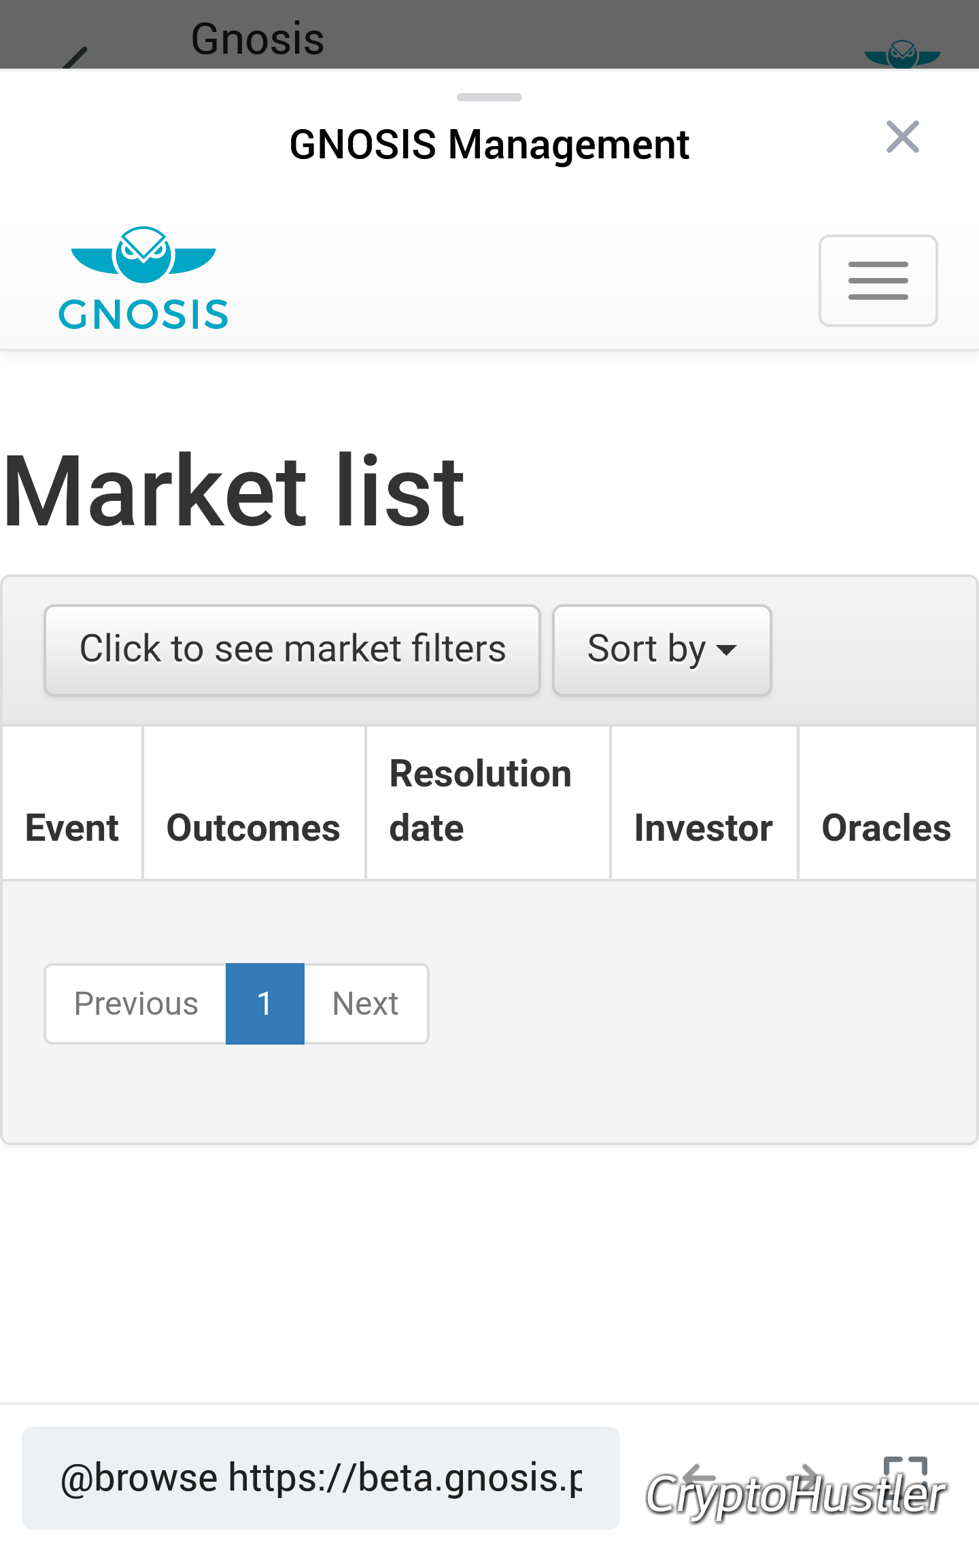Click the Event column header
Screen dimensions: 979x1549
point(72,828)
